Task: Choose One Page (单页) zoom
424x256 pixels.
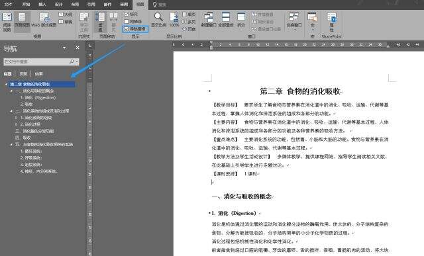Action: [189, 15]
